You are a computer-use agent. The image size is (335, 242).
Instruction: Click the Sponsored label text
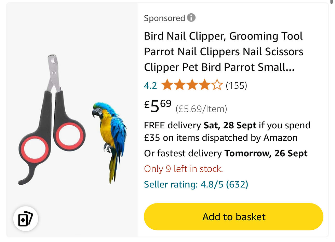164,18
